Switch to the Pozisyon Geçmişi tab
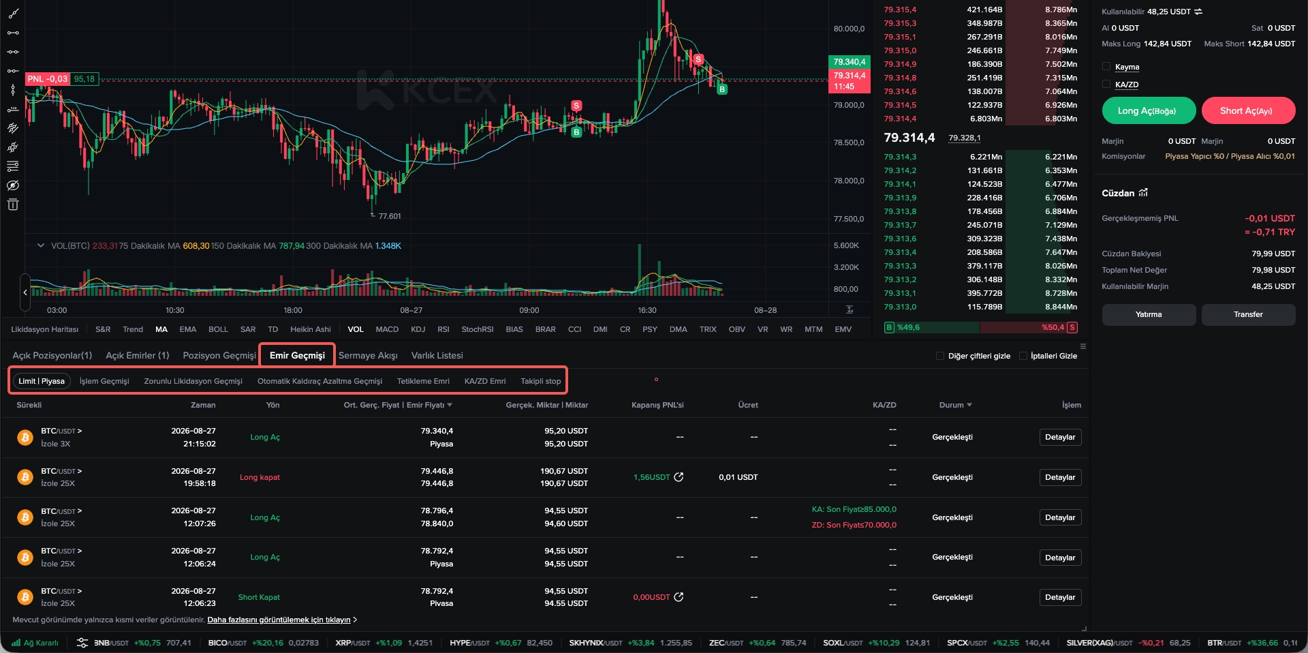The height and width of the screenshot is (653, 1308). pyautogui.click(x=219, y=355)
